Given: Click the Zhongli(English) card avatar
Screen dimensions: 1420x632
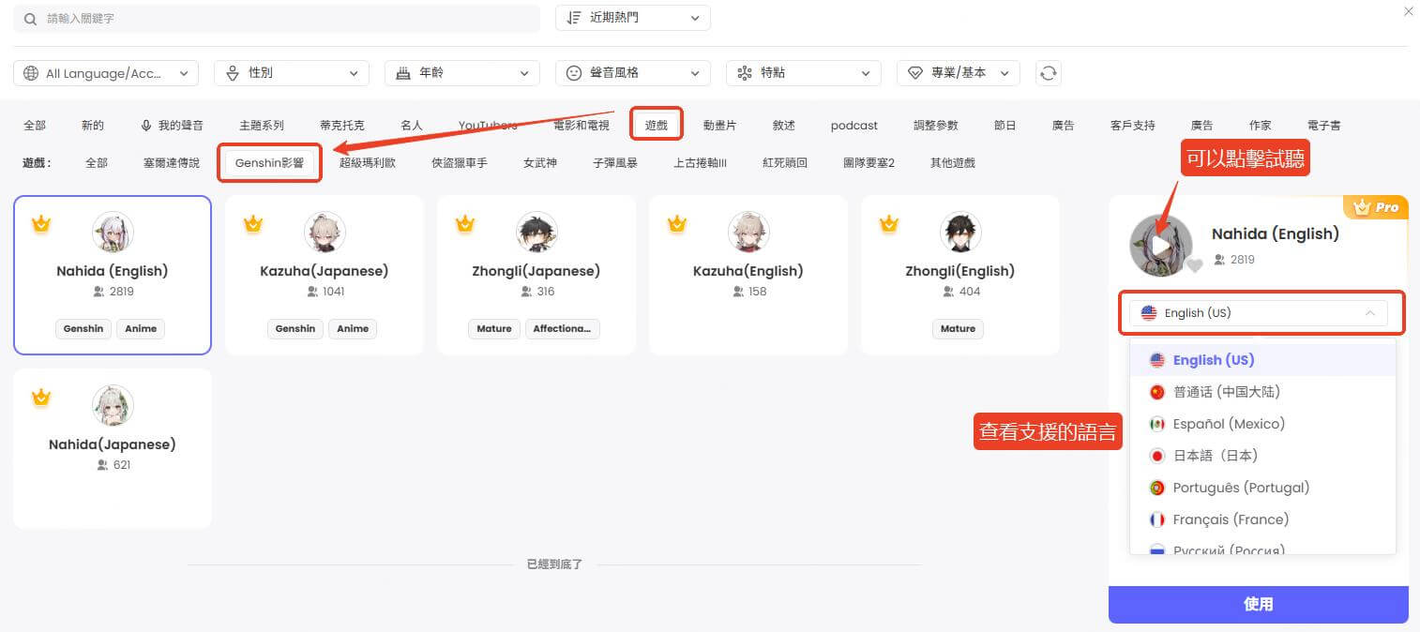Looking at the screenshot, I should pos(960,233).
